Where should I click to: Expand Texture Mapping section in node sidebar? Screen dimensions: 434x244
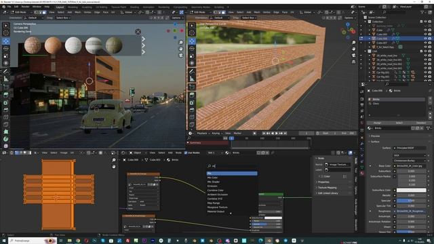click(x=327, y=188)
